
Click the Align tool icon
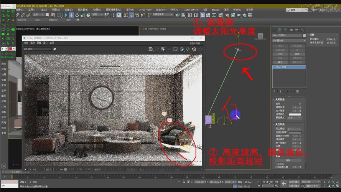point(183,15)
